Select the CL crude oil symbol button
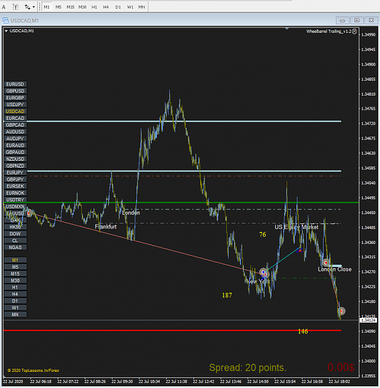The height and width of the screenshot is (388, 380). [15, 240]
